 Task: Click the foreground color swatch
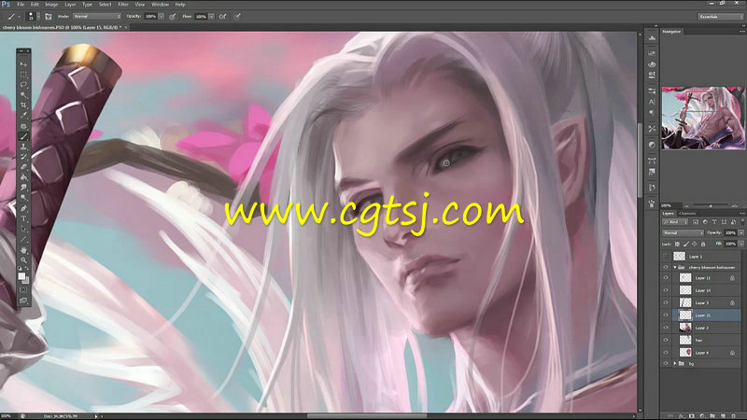coord(21,276)
